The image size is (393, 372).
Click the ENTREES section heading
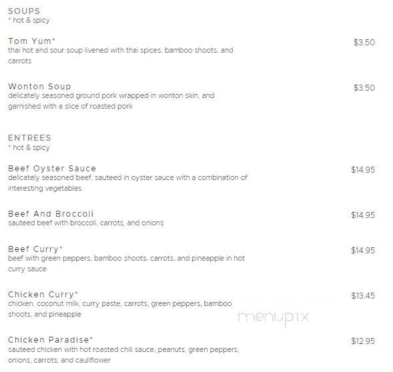click(29, 138)
